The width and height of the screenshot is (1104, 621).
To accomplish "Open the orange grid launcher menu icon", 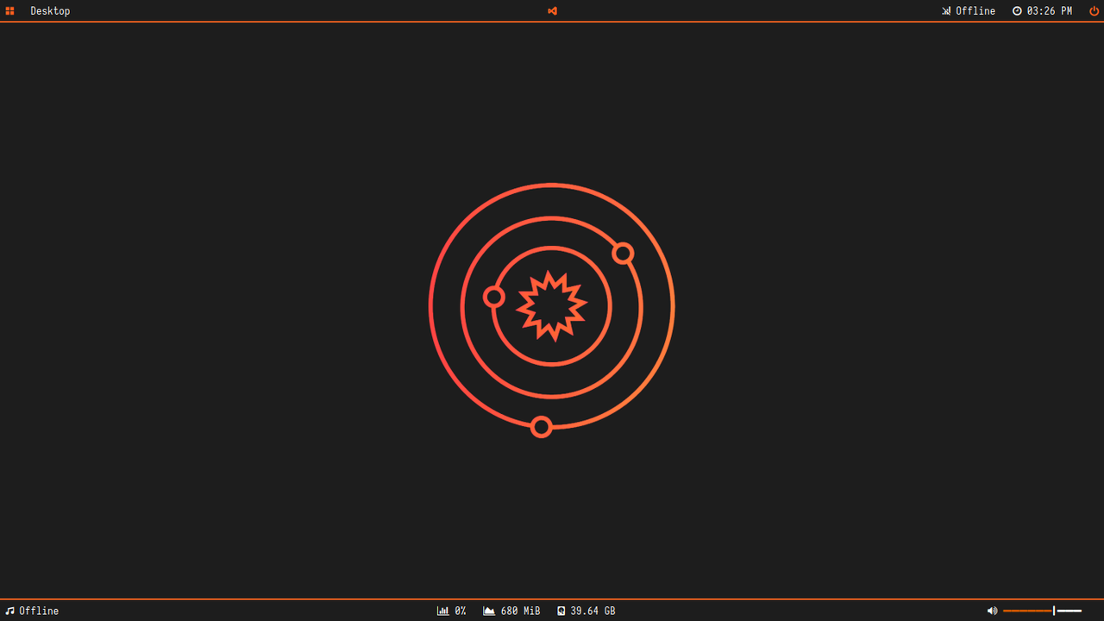I will point(10,11).
